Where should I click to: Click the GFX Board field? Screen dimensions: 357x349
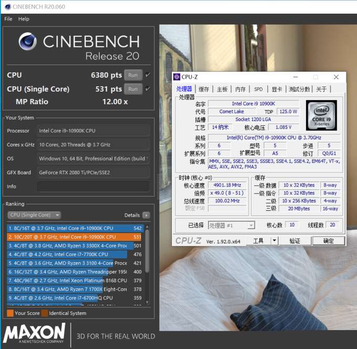(93, 172)
